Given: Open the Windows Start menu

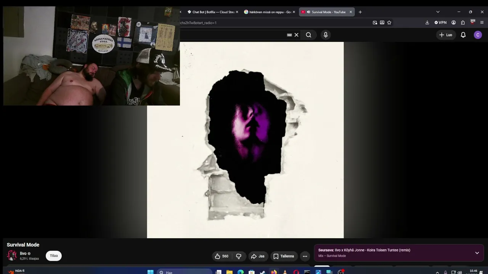Looking at the screenshot, I should (150, 272).
